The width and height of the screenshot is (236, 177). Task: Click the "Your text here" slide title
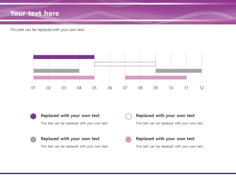point(35,14)
